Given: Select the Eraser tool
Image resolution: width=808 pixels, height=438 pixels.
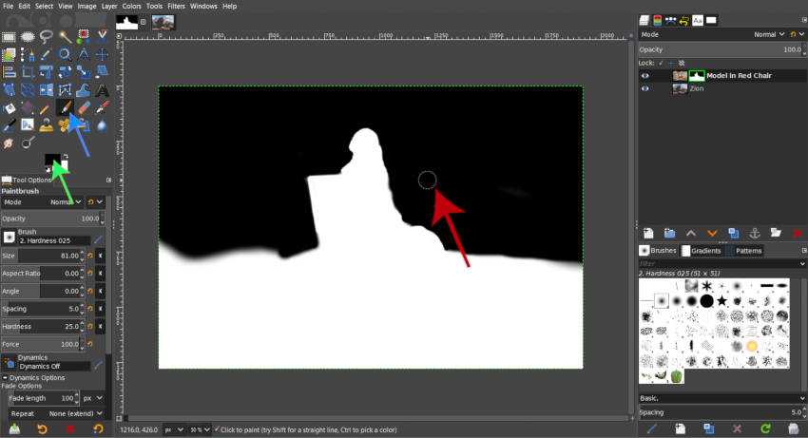Looking at the screenshot, I should click(x=84, y=107).
